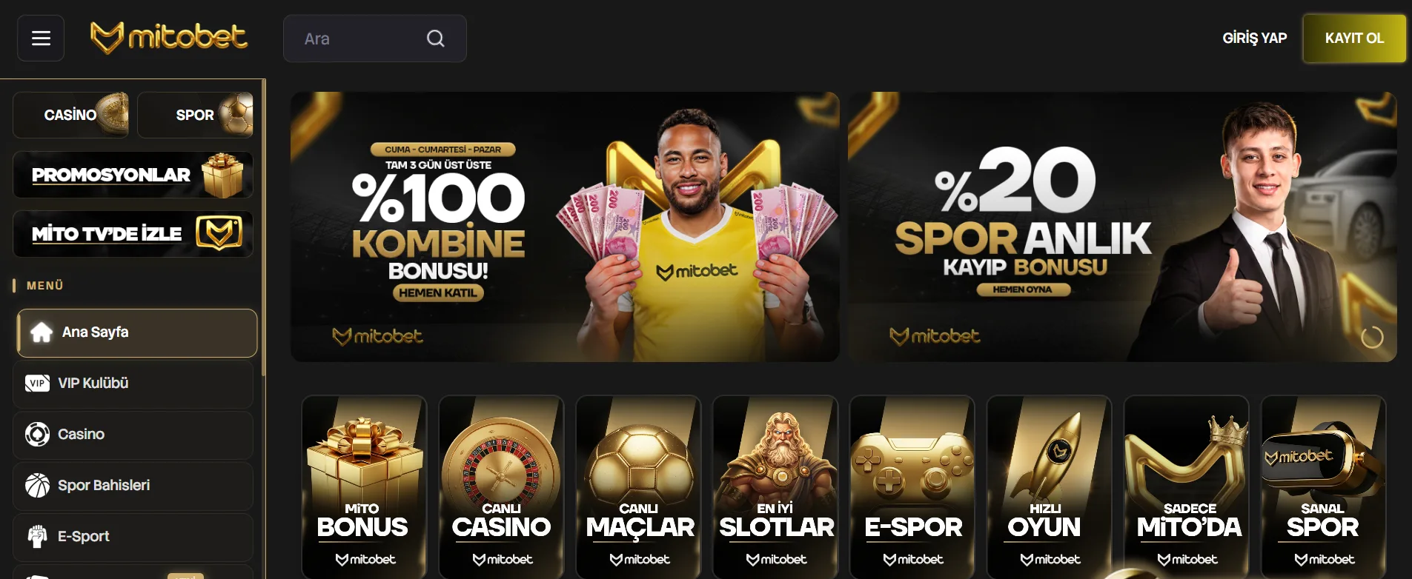
Task: Open the Promosyonlar gift banner
Action: click(133, 175)
